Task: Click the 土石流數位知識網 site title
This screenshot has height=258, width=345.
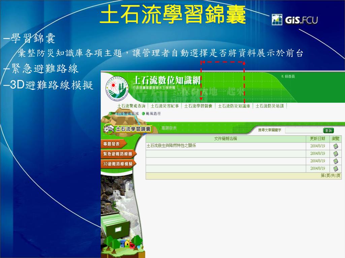Action: pos(166,80)
